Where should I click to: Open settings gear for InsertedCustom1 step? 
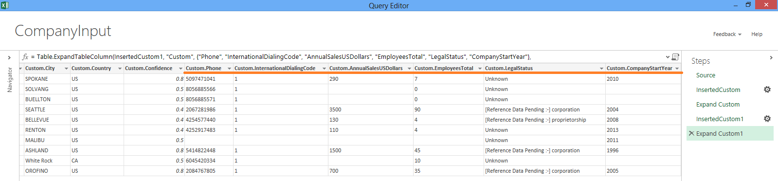767,119
